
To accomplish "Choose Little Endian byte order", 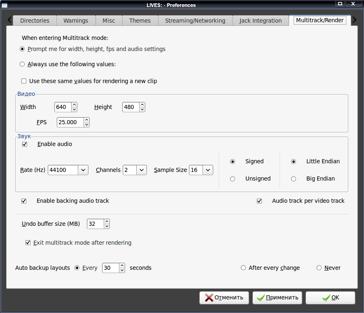I will pos(294,162).
